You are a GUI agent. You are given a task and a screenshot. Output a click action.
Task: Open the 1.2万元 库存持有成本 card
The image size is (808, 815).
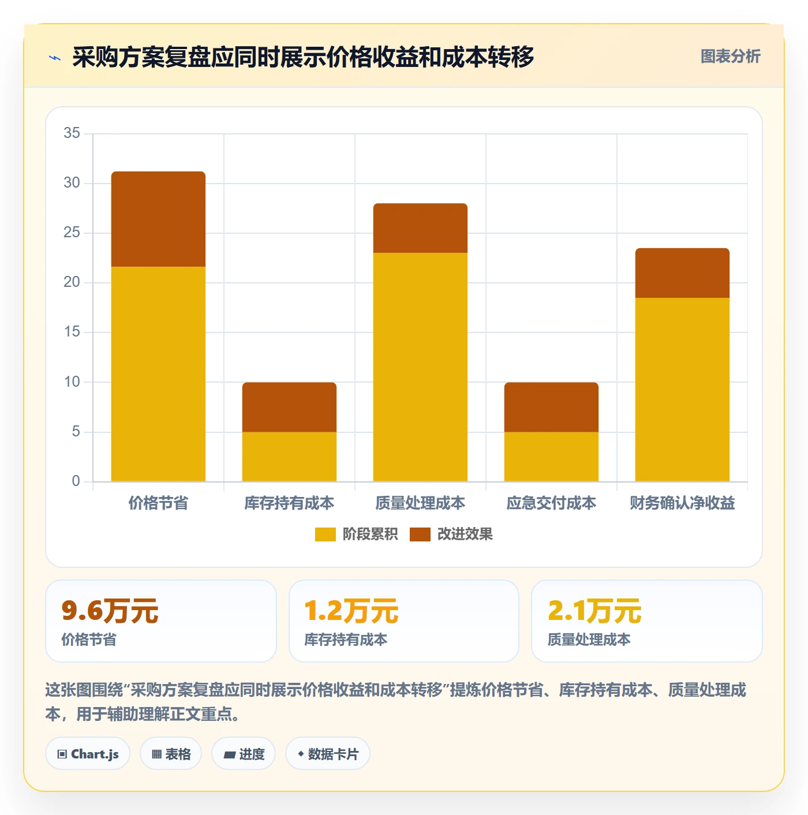(404, 621)
